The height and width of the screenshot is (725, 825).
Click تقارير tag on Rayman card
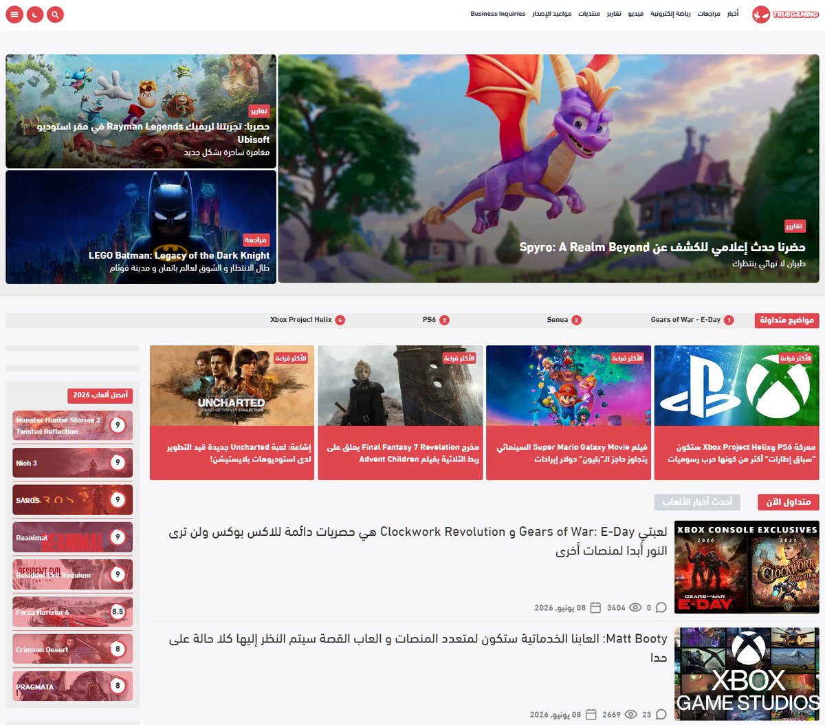258,111
